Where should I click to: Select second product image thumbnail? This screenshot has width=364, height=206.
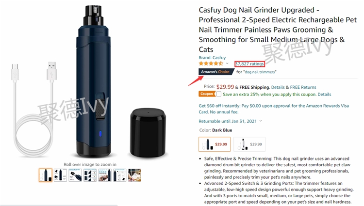tap(60, 175)
